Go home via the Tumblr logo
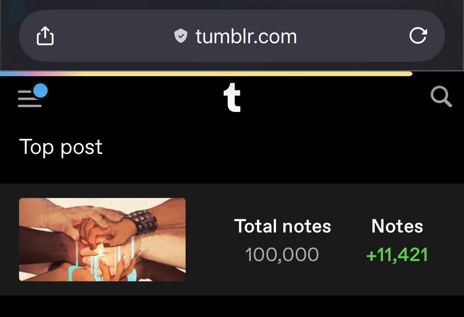Viewport: 464px width, 317px height. pyautogui.click(x=232, y=98)
